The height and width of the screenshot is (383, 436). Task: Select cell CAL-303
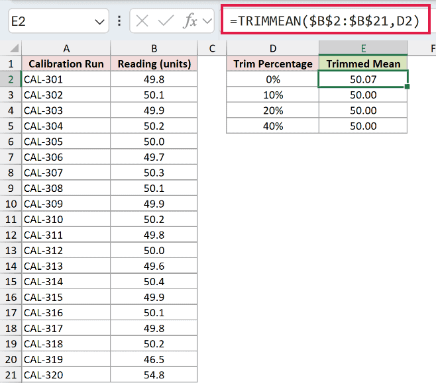click(66, 110)
